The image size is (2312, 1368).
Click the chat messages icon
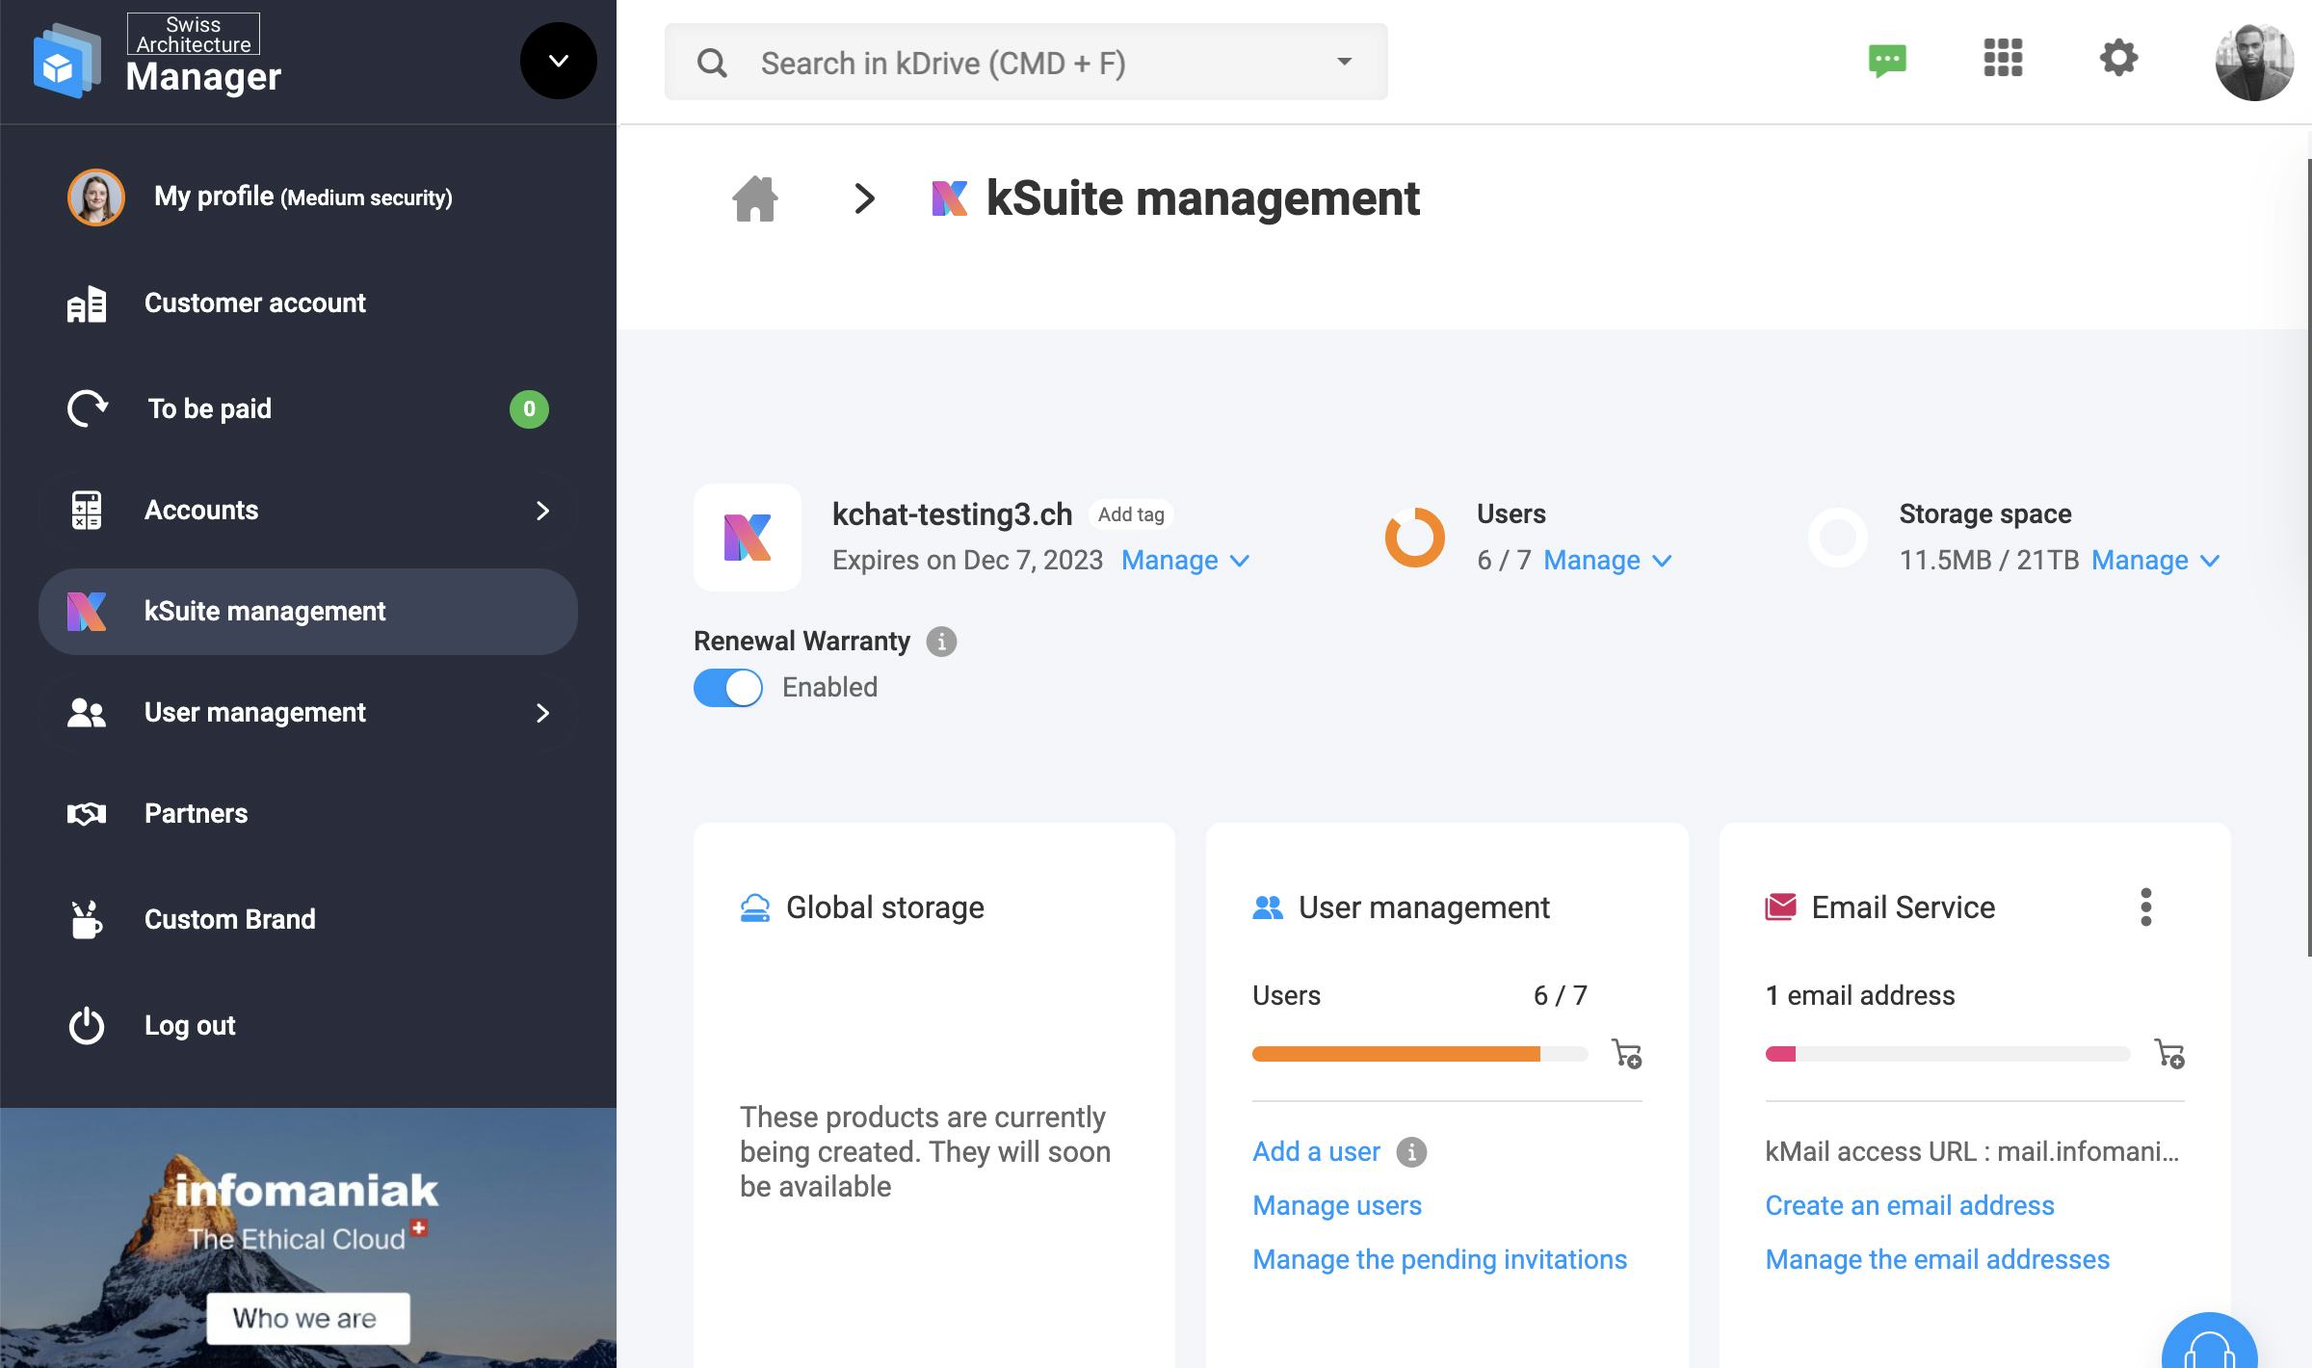1887,59
